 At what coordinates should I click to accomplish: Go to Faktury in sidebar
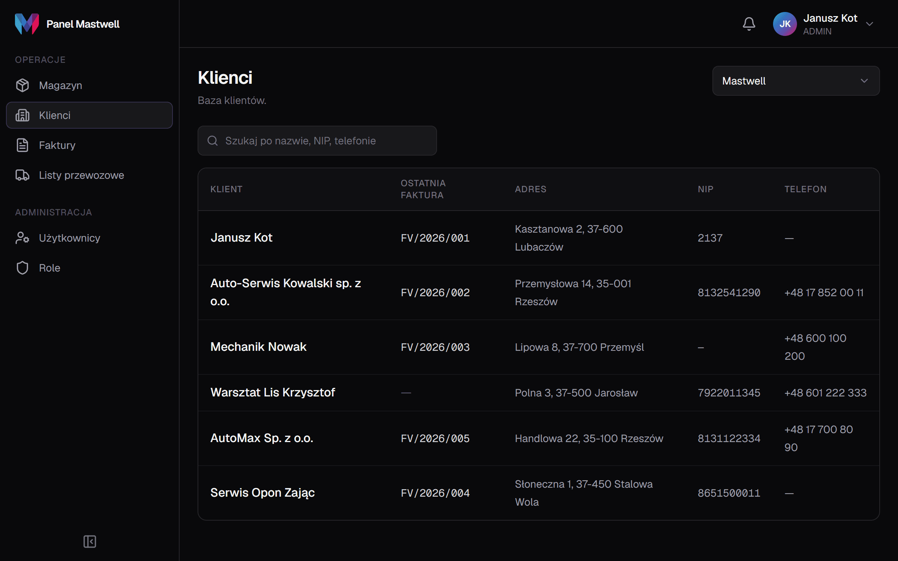[x=89, y=145]
